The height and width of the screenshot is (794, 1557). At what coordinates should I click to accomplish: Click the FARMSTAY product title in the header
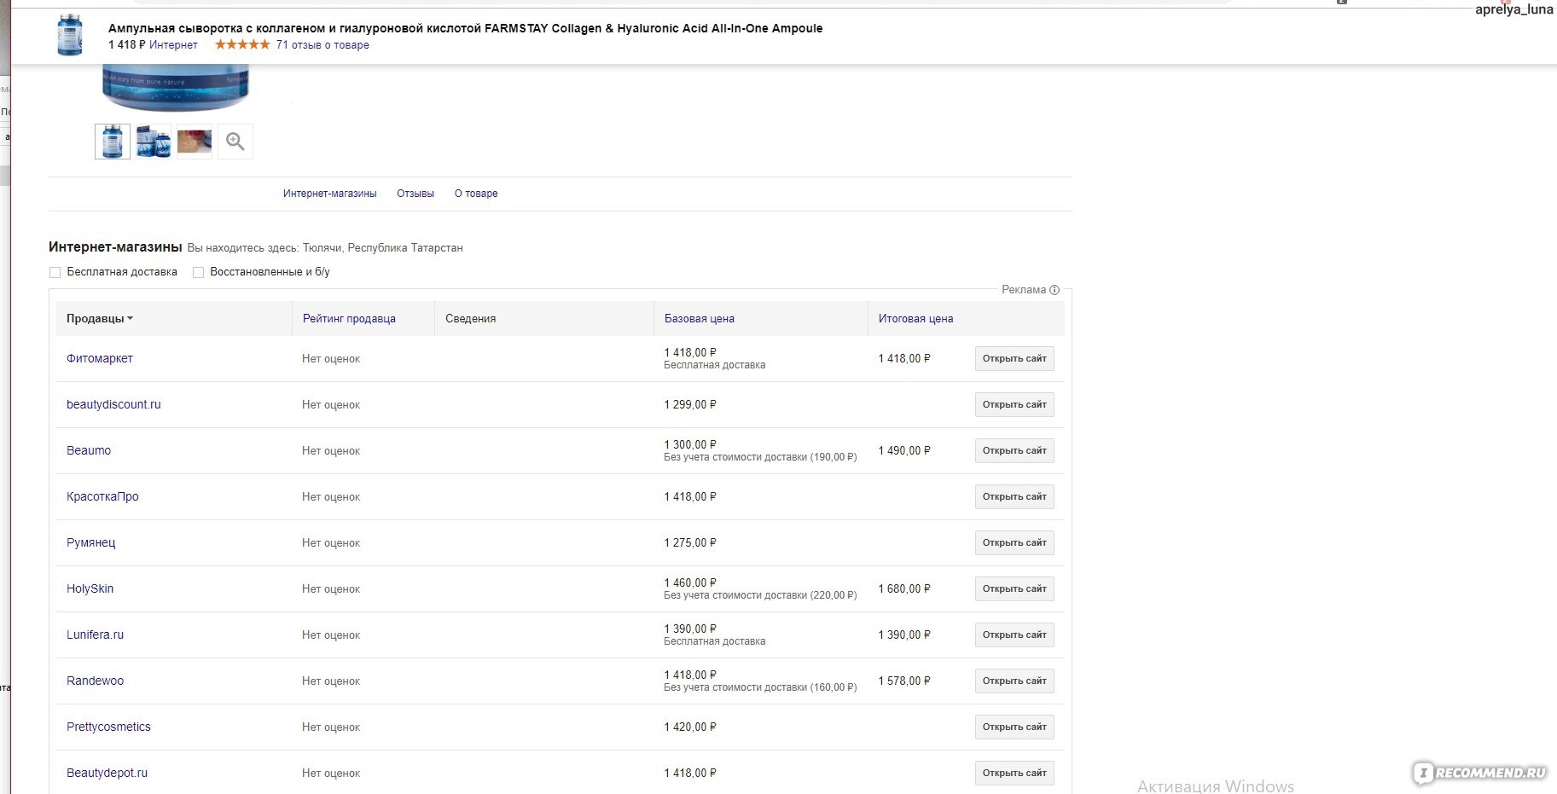click(x=465, y=28)
